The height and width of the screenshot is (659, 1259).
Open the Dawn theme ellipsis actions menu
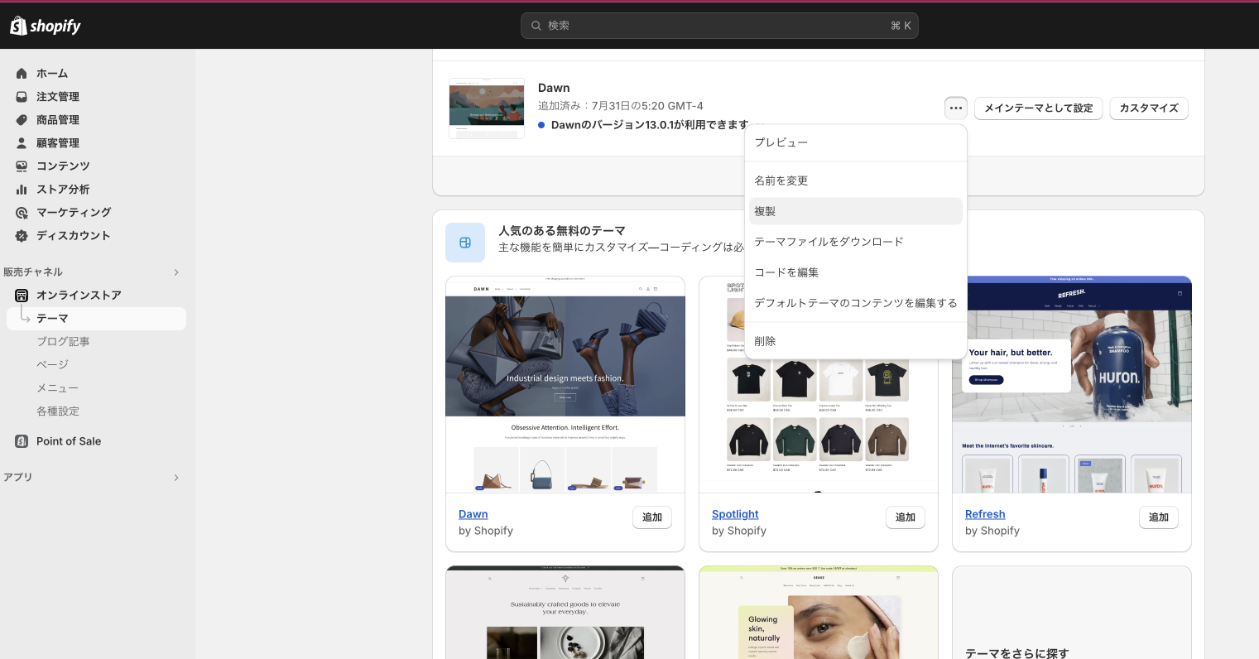(x=955, y=108)
